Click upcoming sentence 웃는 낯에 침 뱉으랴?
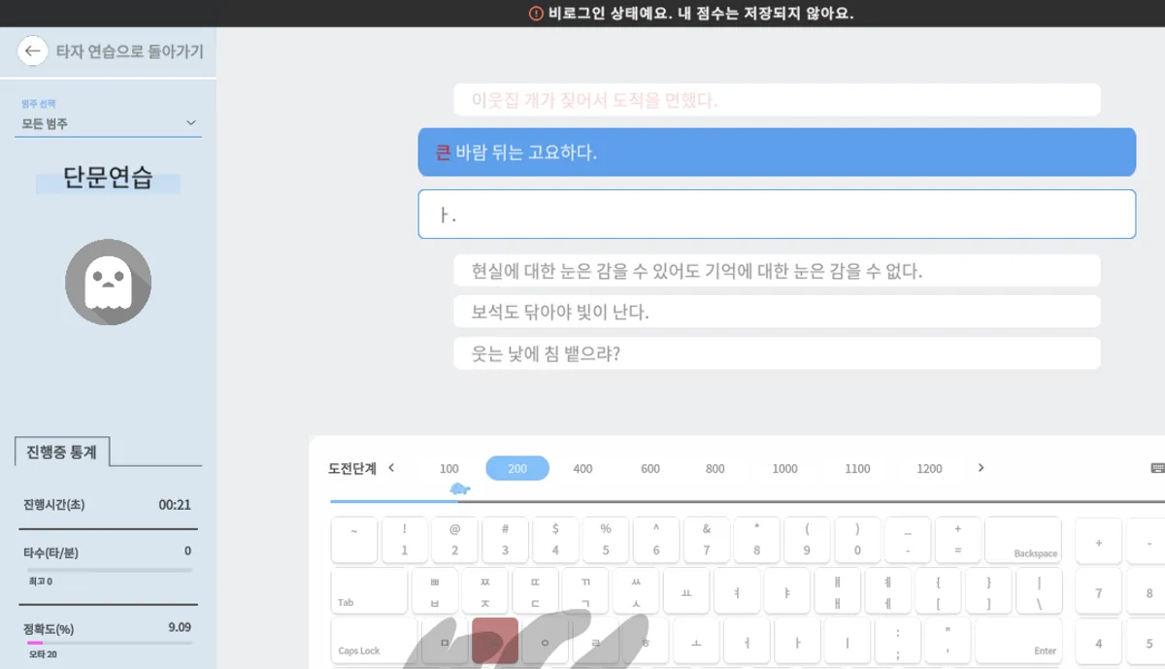1165x669 pixels. click(x=777, y=353)
